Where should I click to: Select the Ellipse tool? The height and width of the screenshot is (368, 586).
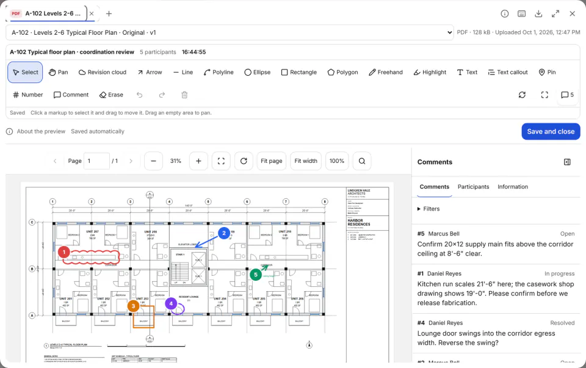pos(257,72)
